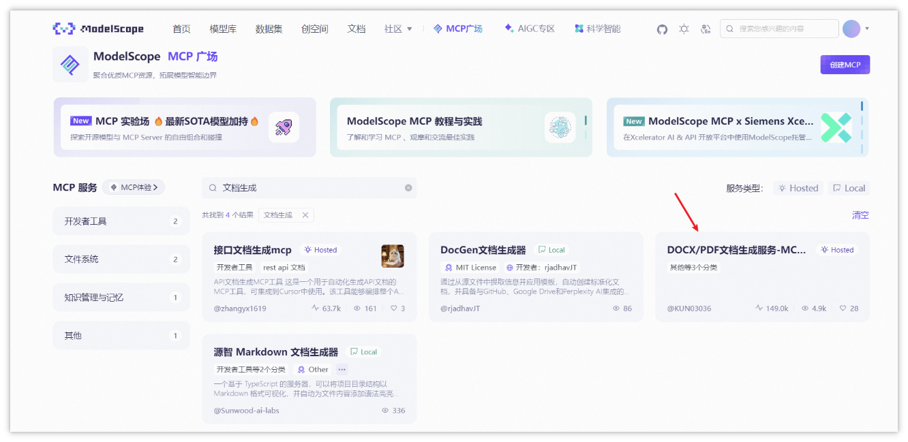This screenshot has width=908, height=442.
Task: Expand more tags with the ellipsis button
Action: pos(342,369)
